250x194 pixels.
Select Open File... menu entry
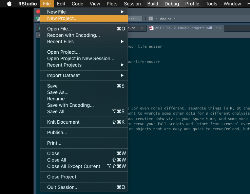[84, 29]
